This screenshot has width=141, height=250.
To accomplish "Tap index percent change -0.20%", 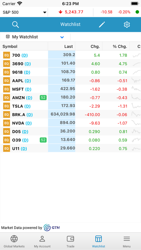I will [124, 12].
